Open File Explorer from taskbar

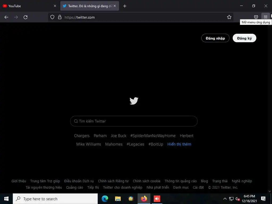tap(118, 199)
